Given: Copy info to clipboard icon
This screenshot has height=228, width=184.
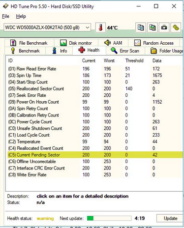Looking at the screenshot, I should (141, 28).
